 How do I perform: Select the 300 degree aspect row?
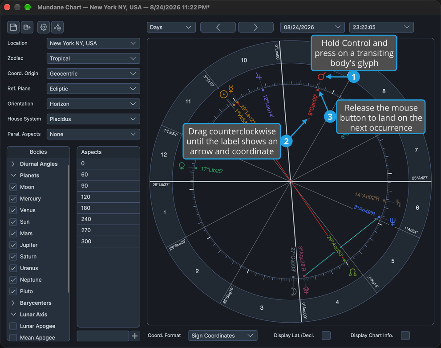pos(108,242)
